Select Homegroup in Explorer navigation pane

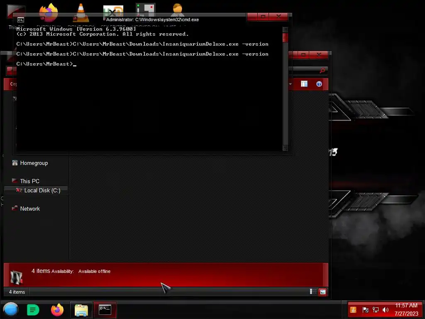click(x=34, y=163)
